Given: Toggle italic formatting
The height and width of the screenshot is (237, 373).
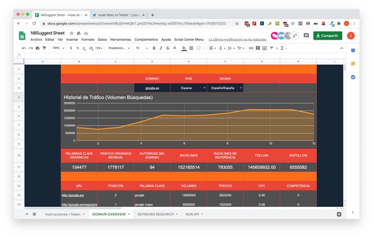Looking at the screenshot, I should tap(161, 48).
